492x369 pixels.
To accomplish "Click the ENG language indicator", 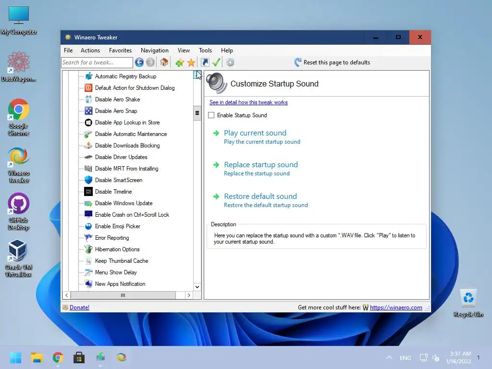I will pyautogui.click(x=406, y=357).
